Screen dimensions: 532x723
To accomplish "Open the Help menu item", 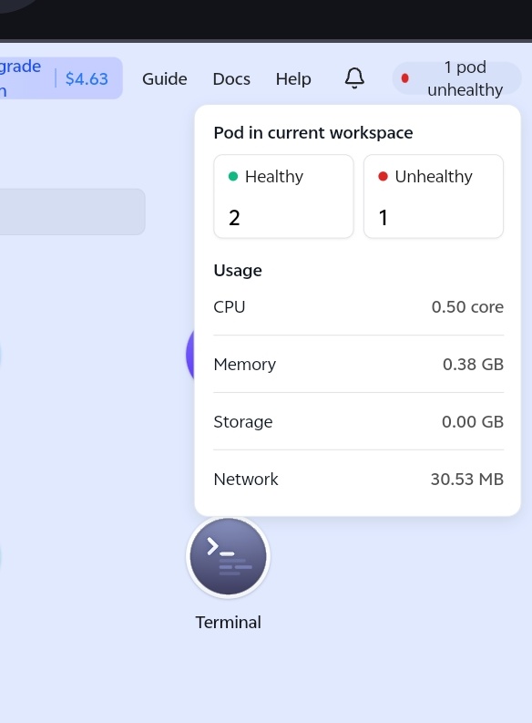I will (x=293, y=78).
